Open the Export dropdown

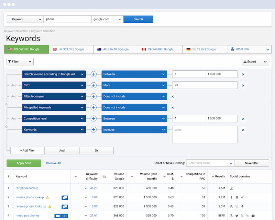click(x=255, y=62)
